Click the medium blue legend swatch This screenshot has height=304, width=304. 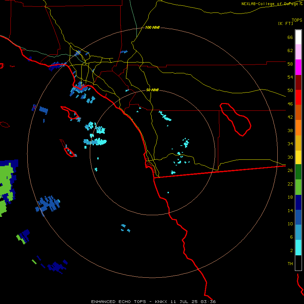tap(298, 217)
